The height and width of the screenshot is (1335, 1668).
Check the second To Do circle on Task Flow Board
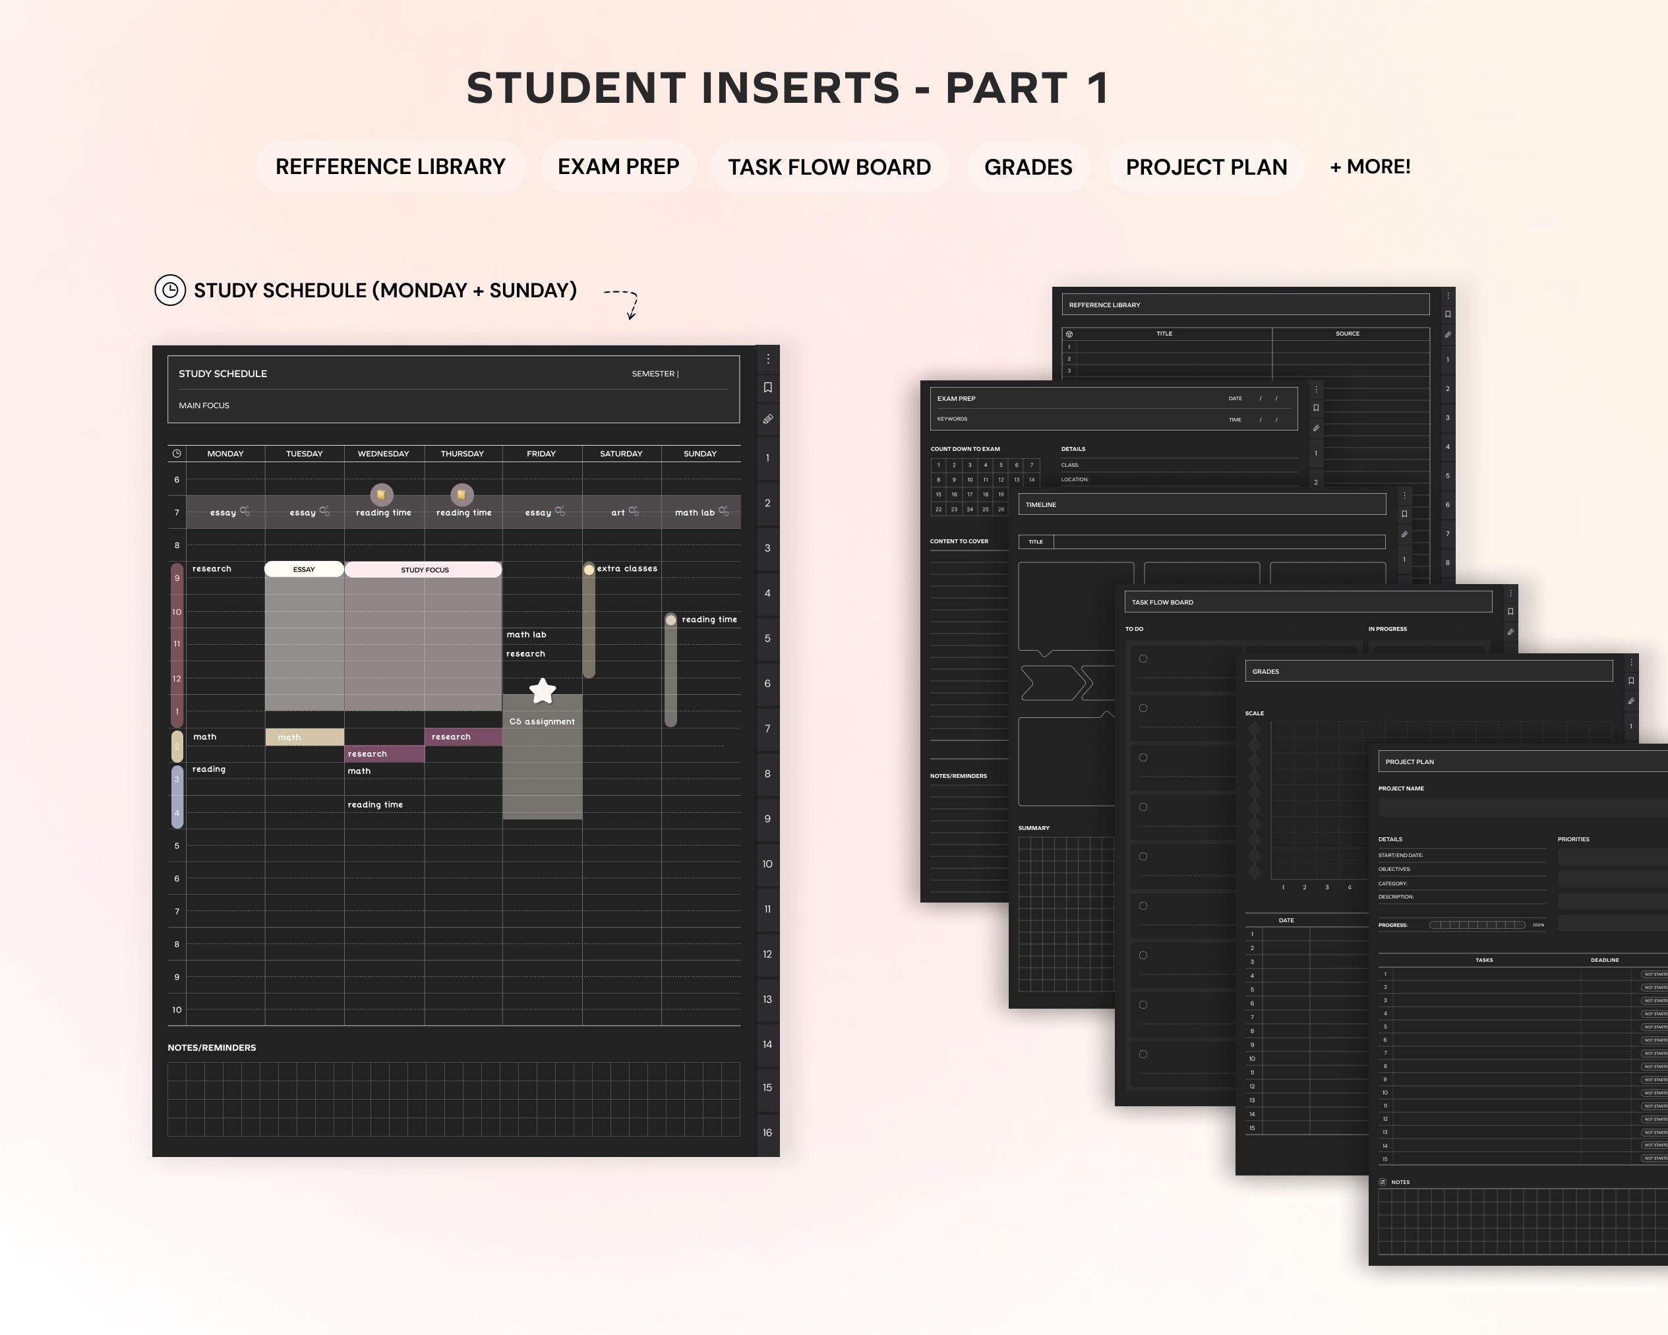point(1143,709)
